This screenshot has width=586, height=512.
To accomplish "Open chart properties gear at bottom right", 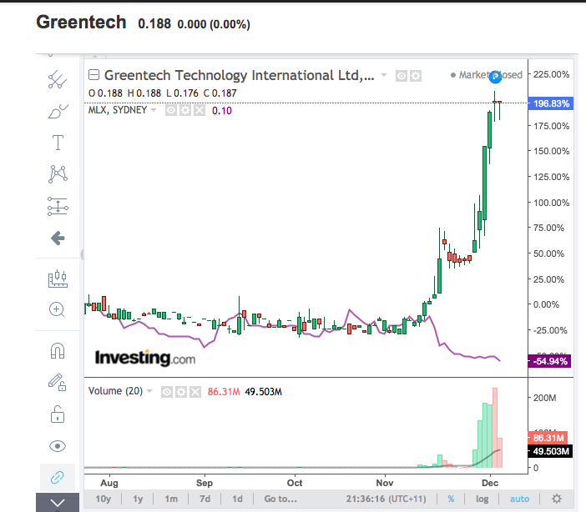I will coord(557,499).
